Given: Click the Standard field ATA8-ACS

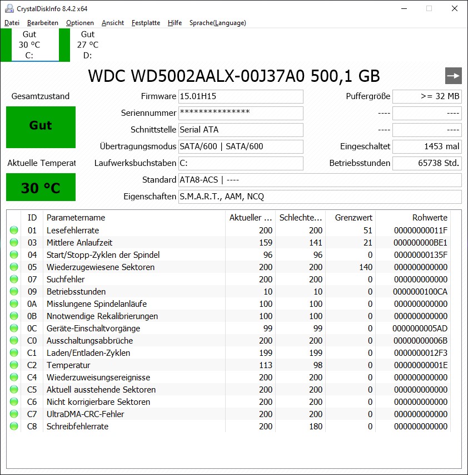Looking at the screenshot, I should (x=320, y=180).
